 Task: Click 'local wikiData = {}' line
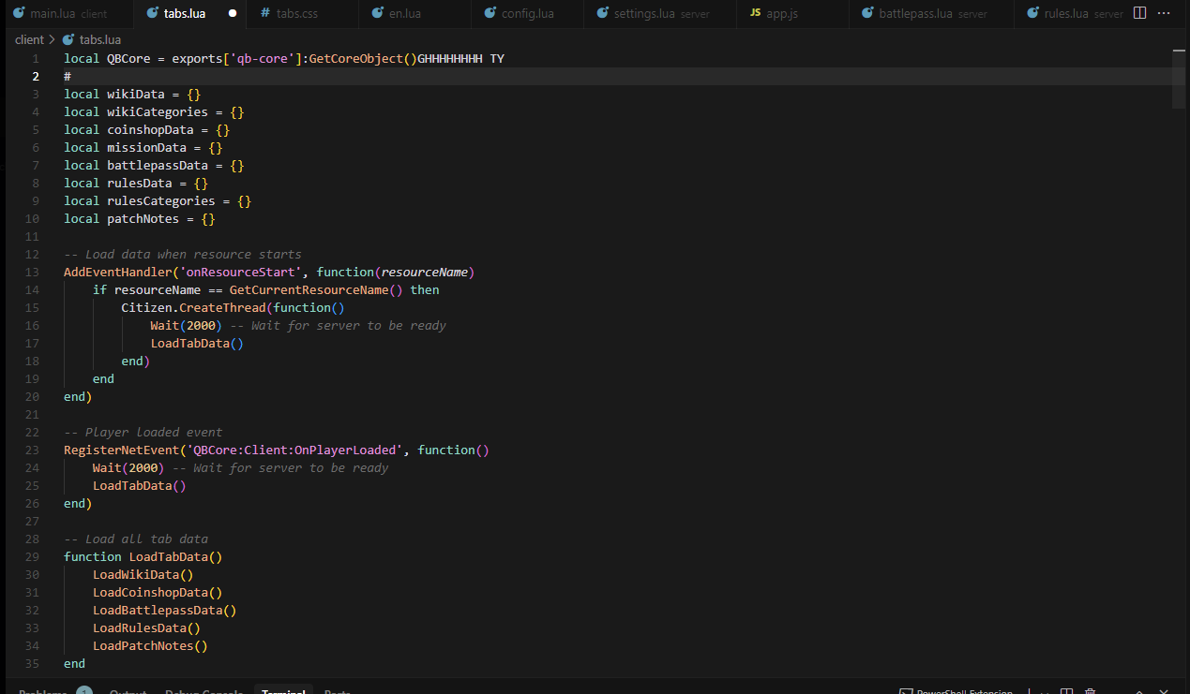point(132,94)
